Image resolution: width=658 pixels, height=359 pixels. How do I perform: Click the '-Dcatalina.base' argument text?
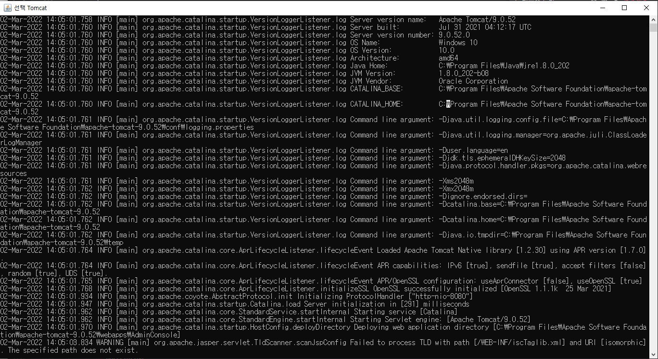tap(468, 204)
